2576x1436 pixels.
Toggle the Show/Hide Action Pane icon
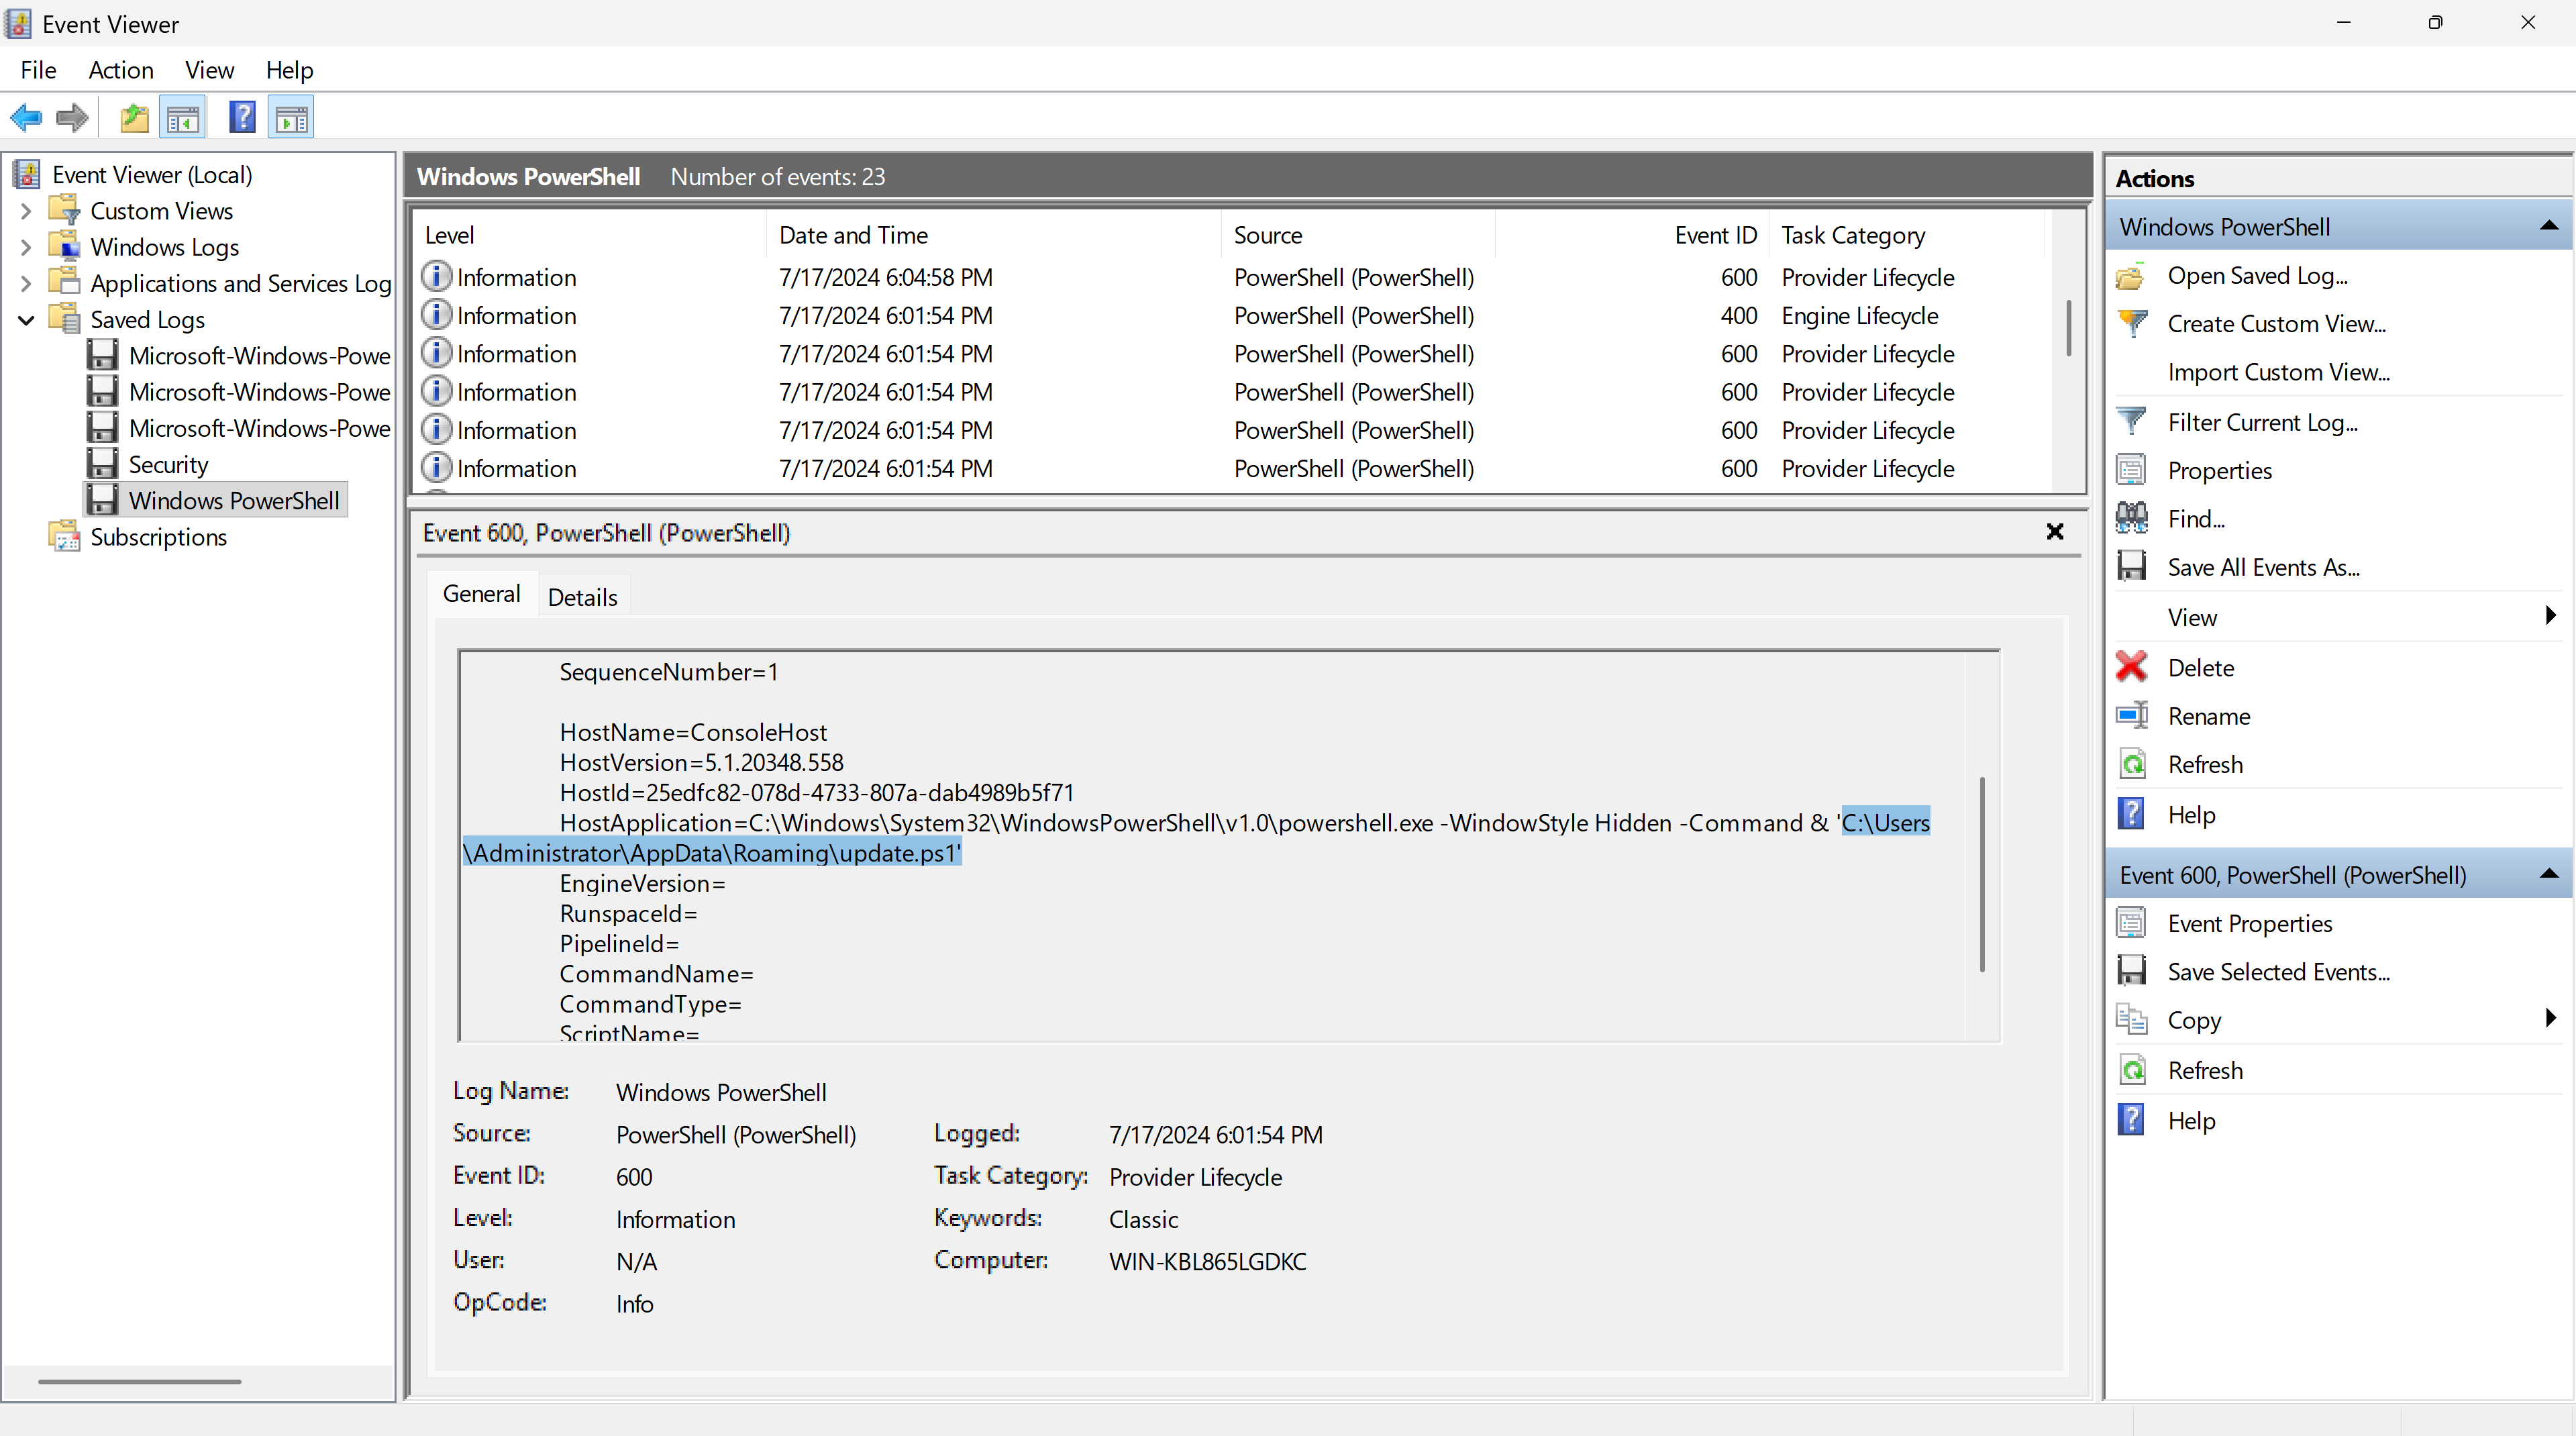pos(292,118)
